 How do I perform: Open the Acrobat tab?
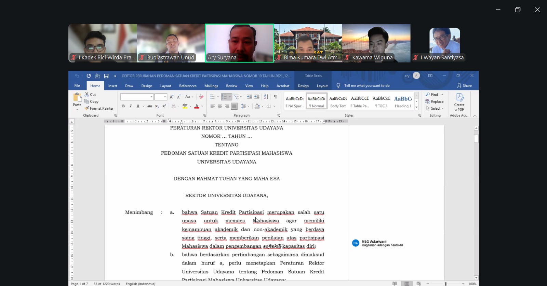(283, 86)
